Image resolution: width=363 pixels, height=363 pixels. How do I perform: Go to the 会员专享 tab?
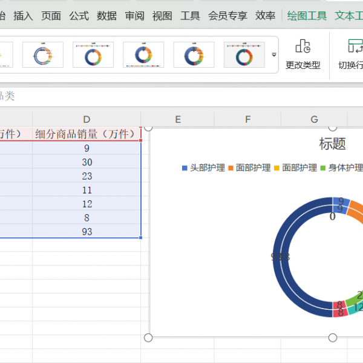[x=227, y=16]
